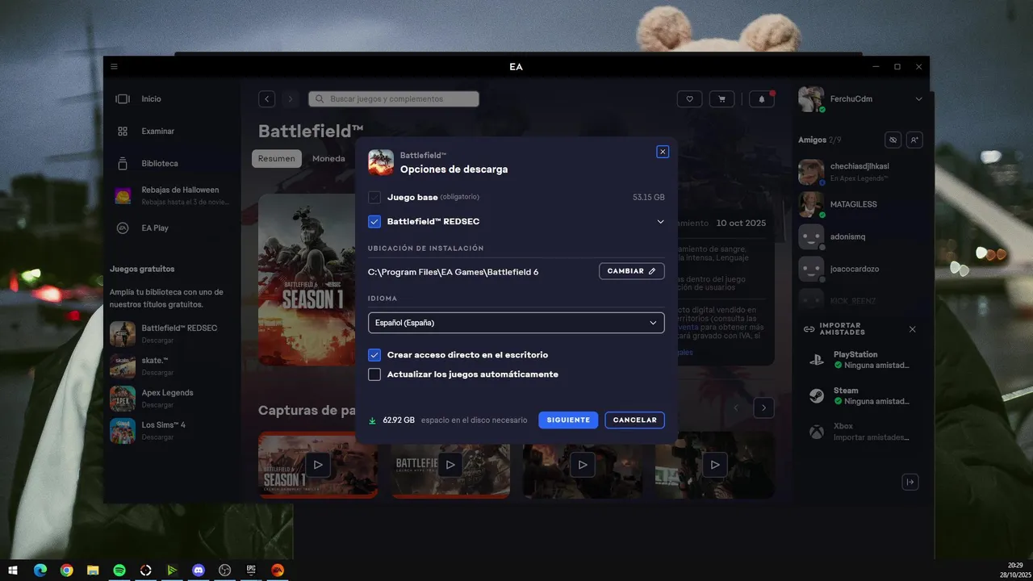Play the Season 1 trailer video thumbnail
This screenshot has height=581, width=1033.
pyautogui.click(x=318, y=464)
